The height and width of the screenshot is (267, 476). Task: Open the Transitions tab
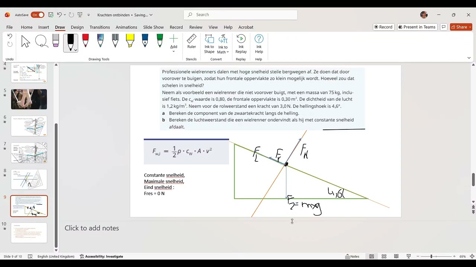100,27
